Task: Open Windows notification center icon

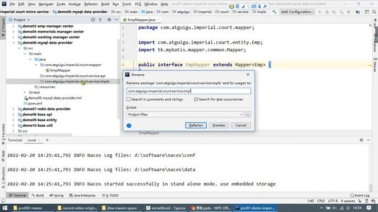Action: point(369,208)
